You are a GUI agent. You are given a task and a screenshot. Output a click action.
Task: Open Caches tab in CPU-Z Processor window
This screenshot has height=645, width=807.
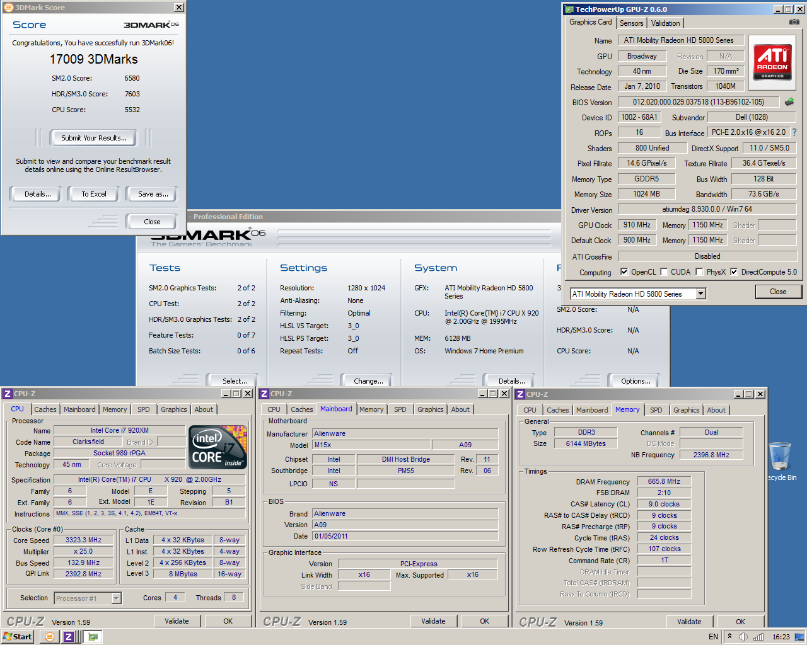[45, 409]
